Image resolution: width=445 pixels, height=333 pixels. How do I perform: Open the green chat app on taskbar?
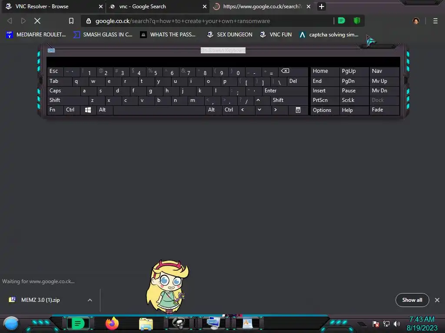click(x=78, y=323)
